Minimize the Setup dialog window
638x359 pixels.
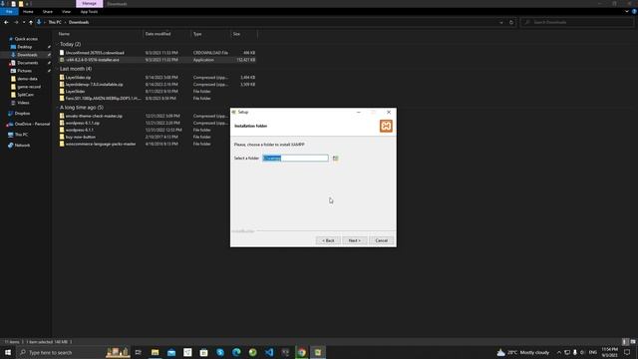click(359, 112)
